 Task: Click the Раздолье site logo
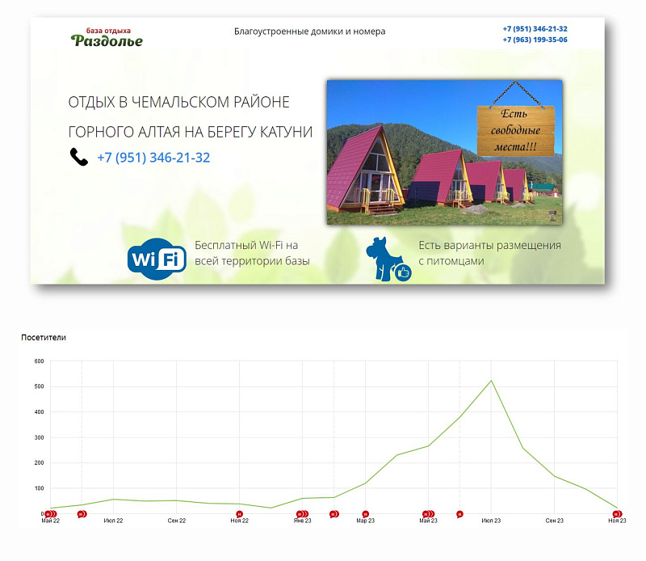click(107, 37)
